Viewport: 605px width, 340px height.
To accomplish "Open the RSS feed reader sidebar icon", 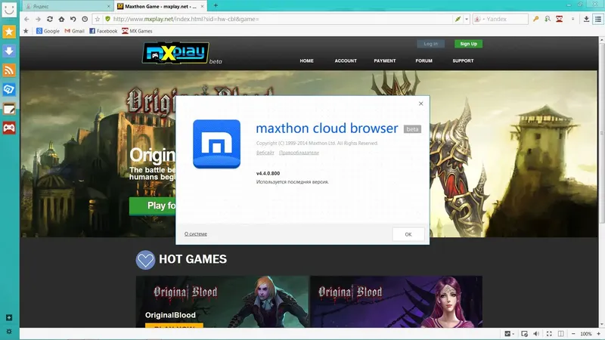I will click(x=9, y=70).
